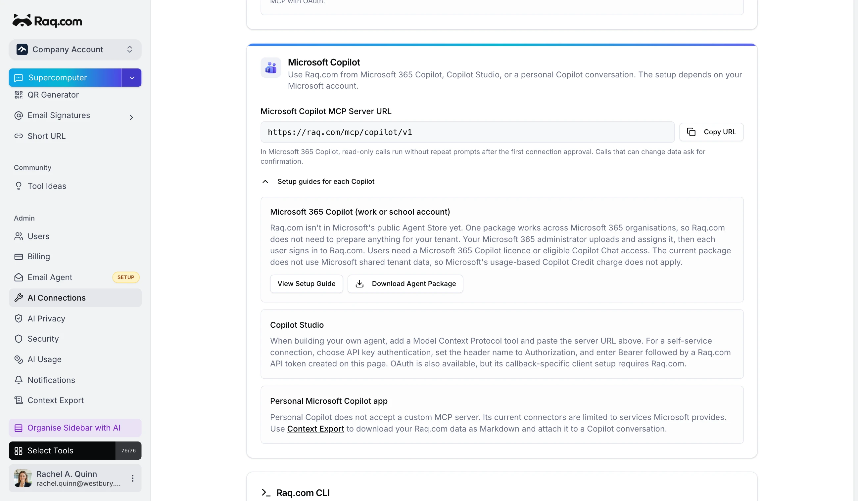Click the Context Export scroll icon
Viewport: 858px width, 501px height.
(x=19, y=400)
